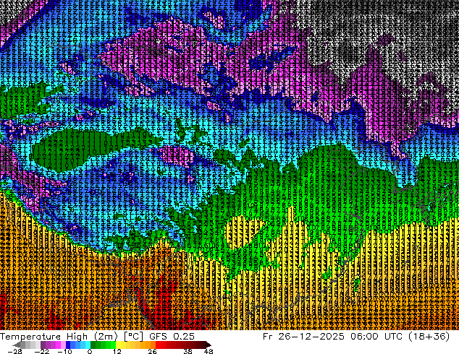Screen dimensions: 459x354
Task: Click the '12' legend scale value
Action: [x=117, y=351]
